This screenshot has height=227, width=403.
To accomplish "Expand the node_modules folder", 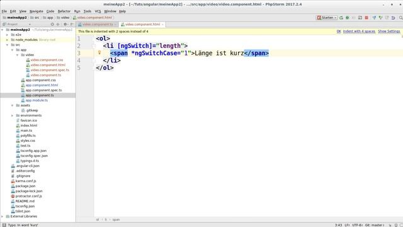I will point(7,40).
